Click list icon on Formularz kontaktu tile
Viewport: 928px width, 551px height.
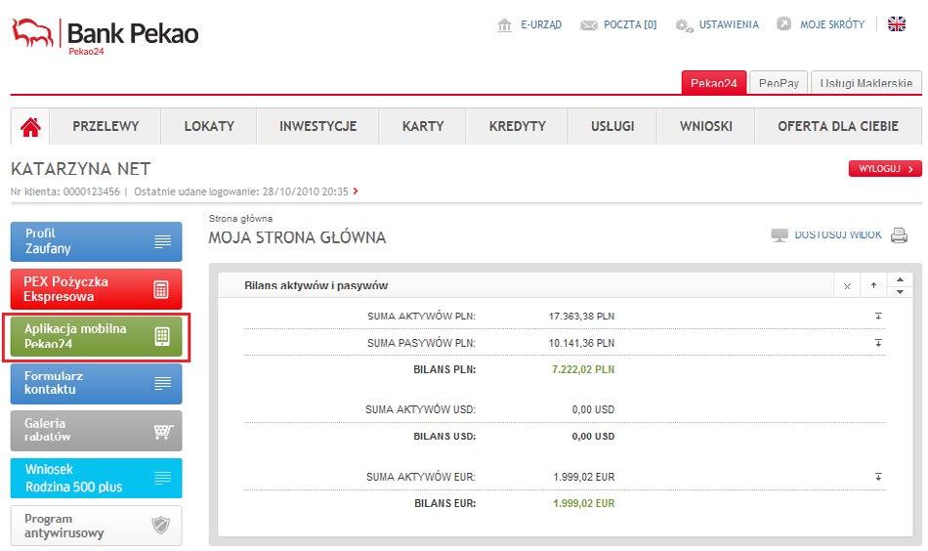pos(163,384)
